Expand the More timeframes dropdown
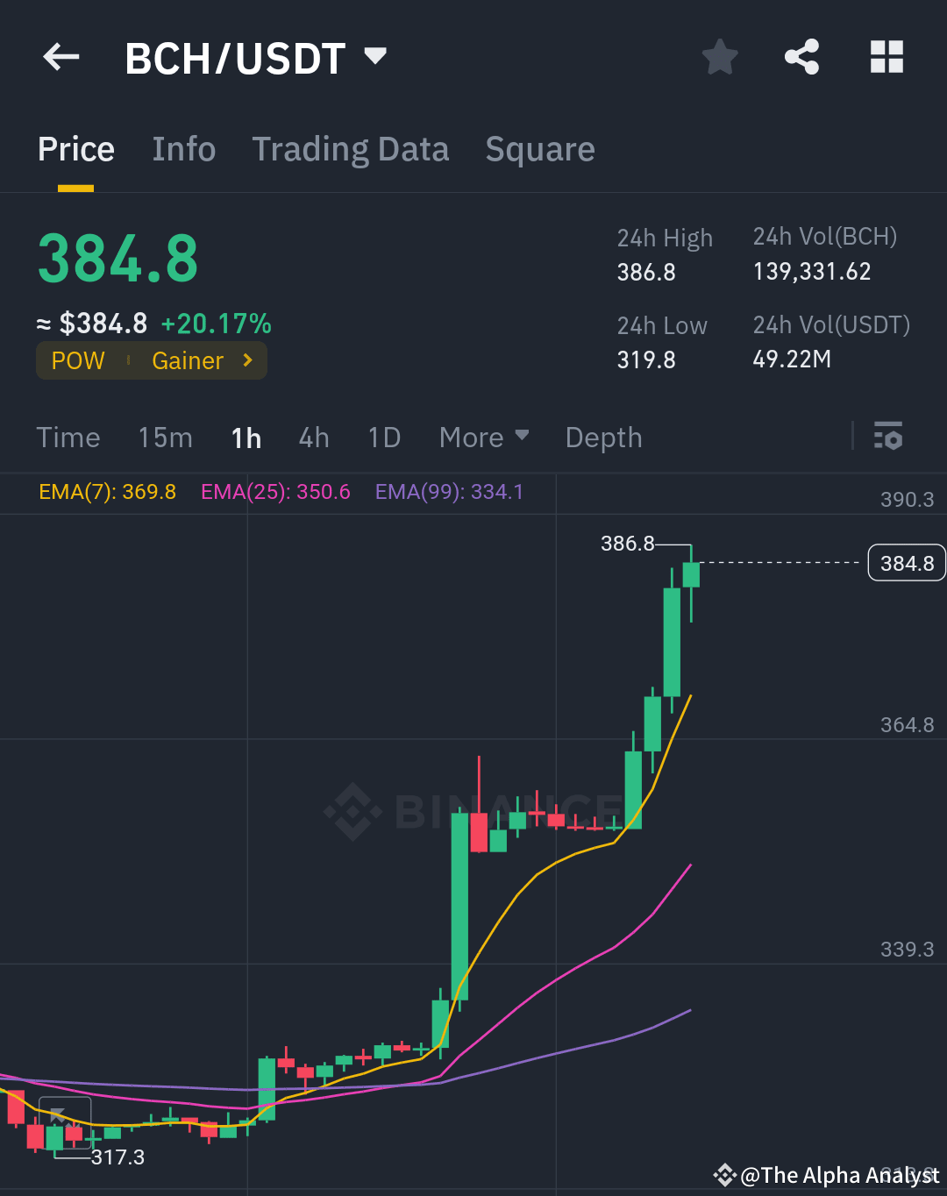Image resolution: width=947 pixels, height=1196 pixels. (x=483, y=437)
